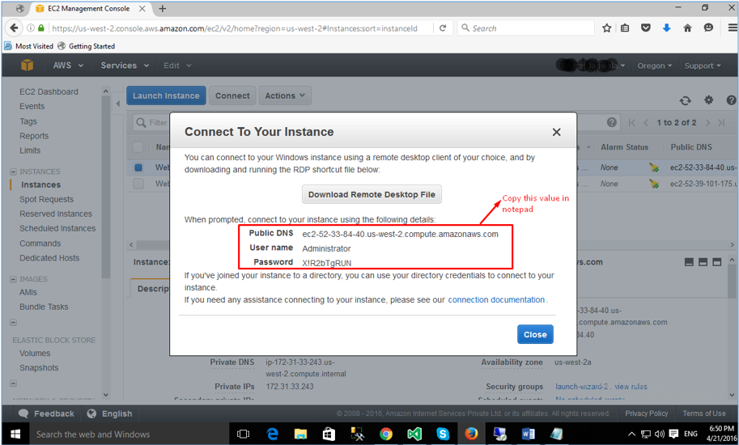739x445 pixels.
Task: Toggle select-all instances checkbox
Action: pos(138,147)
